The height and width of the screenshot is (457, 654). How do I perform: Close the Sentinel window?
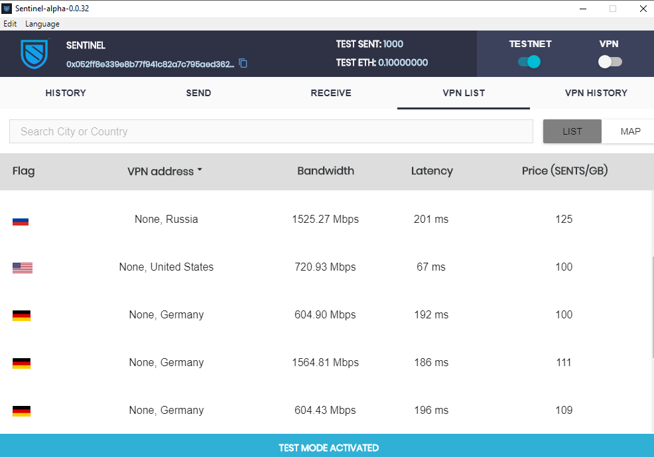coord(643,9)
